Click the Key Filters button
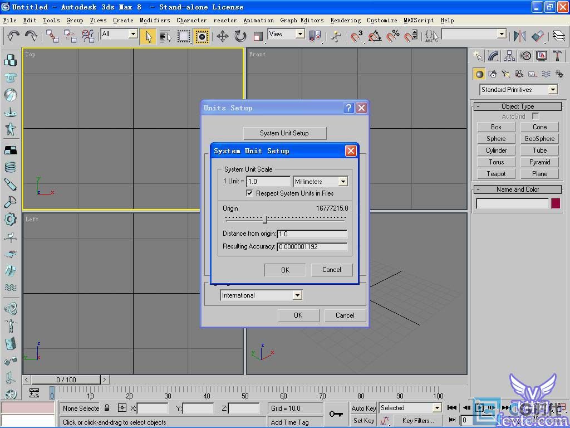This screenshot has width=570, height=428. [418, 420]
